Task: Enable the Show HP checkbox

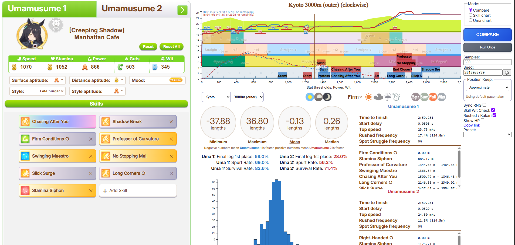Action: 482,120
